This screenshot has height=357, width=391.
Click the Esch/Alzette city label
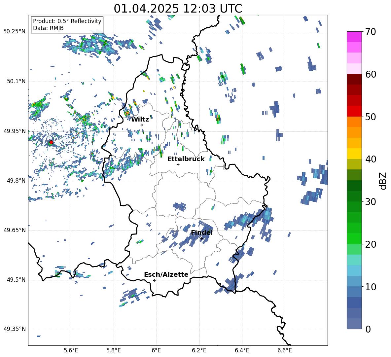tap(166, 275)
